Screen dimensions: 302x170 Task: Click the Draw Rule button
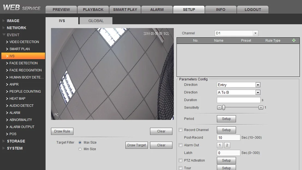click(x=62, y=131)
